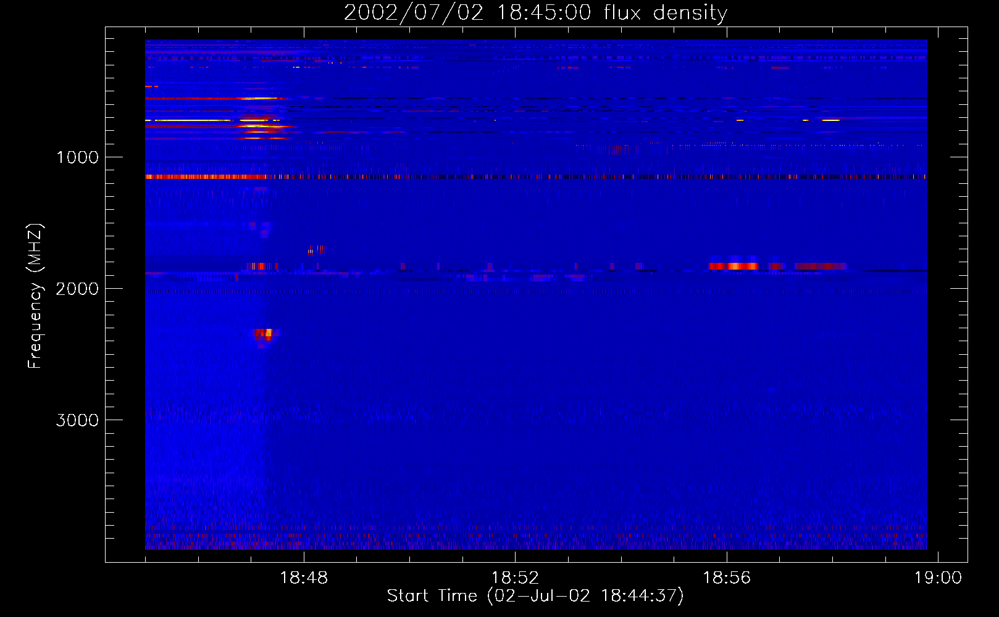Click the small burst just after 18:48 near 1700 MHz
999x617 pixels.
[316, 250]
